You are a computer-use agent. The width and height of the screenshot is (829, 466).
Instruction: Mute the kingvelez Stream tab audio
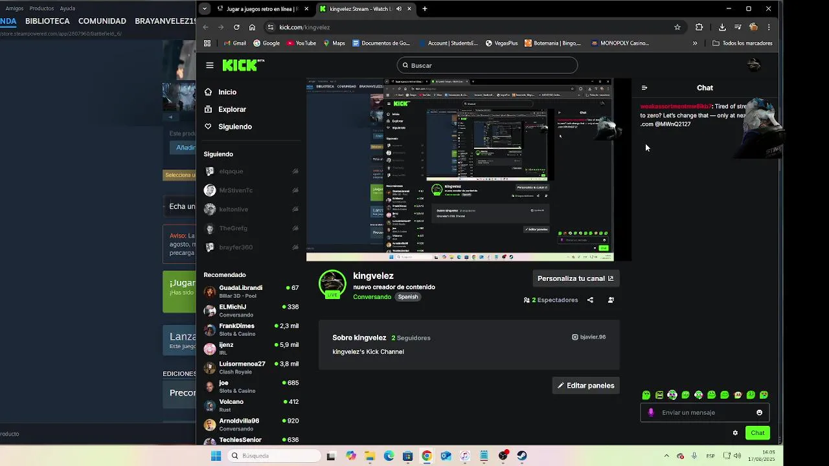(x=399, y=9)
